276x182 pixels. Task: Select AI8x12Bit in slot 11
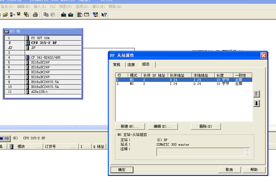point(43,92)
